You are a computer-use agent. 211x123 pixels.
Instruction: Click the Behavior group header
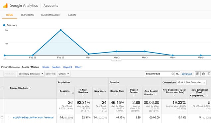pyautogui.click(x=115, y=82)
